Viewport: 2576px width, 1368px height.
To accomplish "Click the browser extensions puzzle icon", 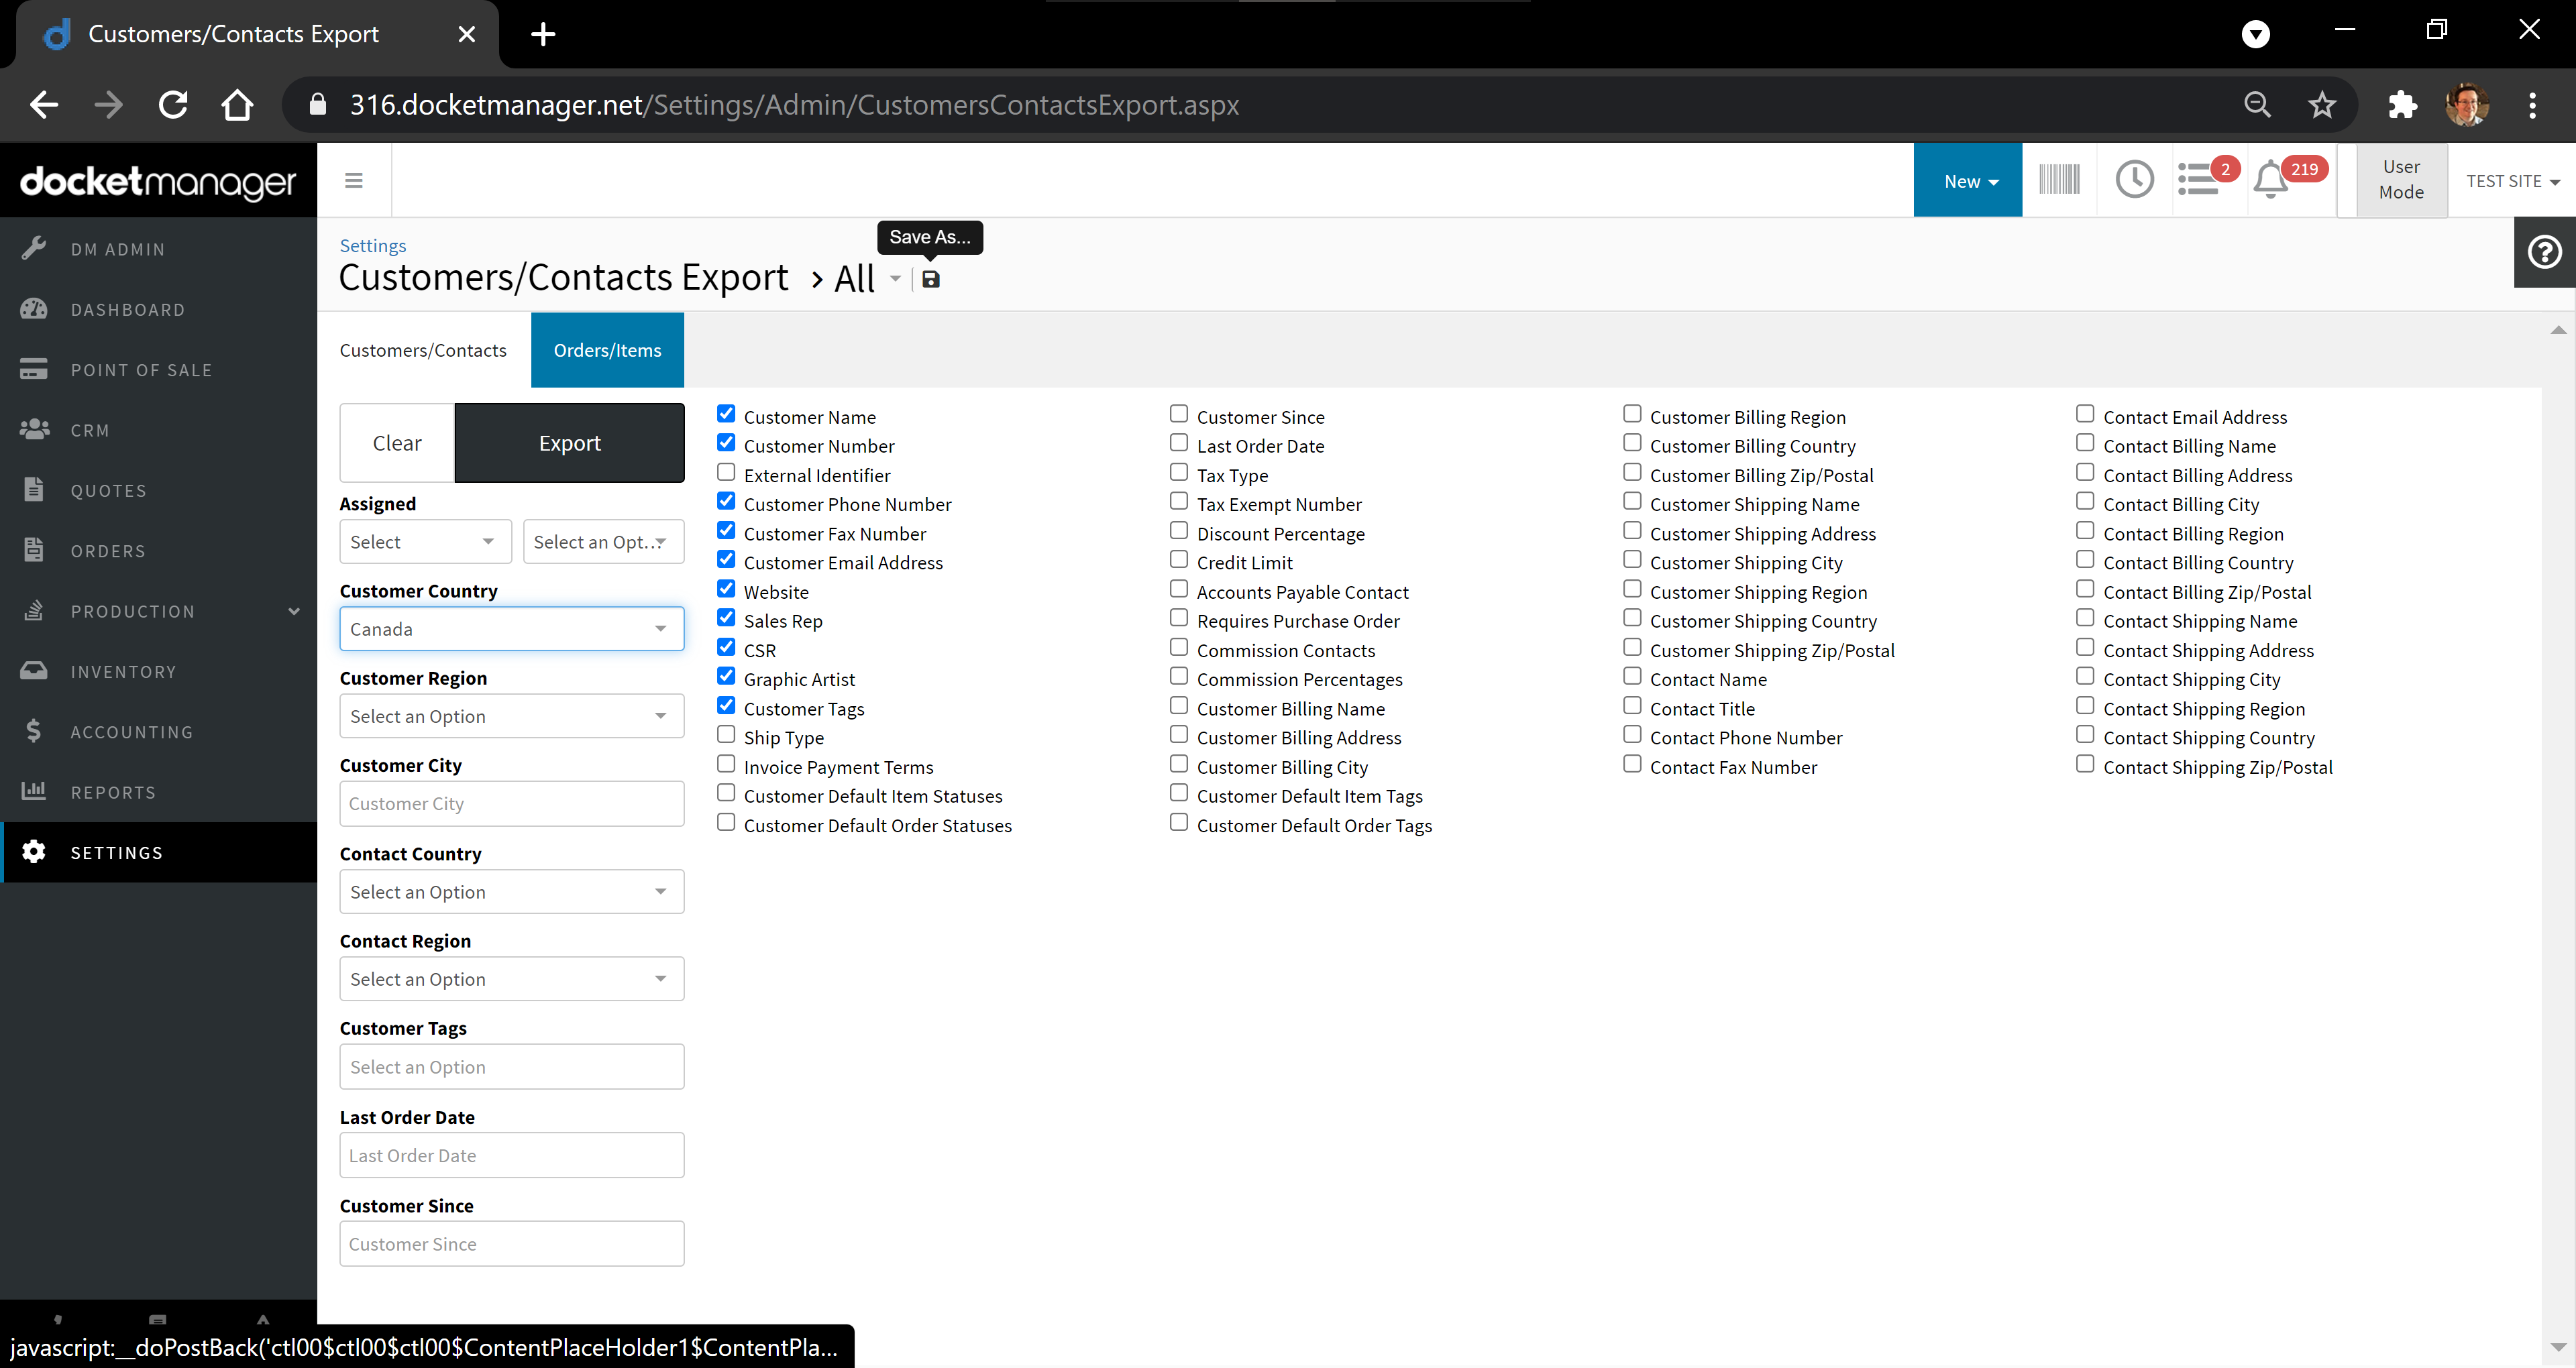I will [2402, 104].
